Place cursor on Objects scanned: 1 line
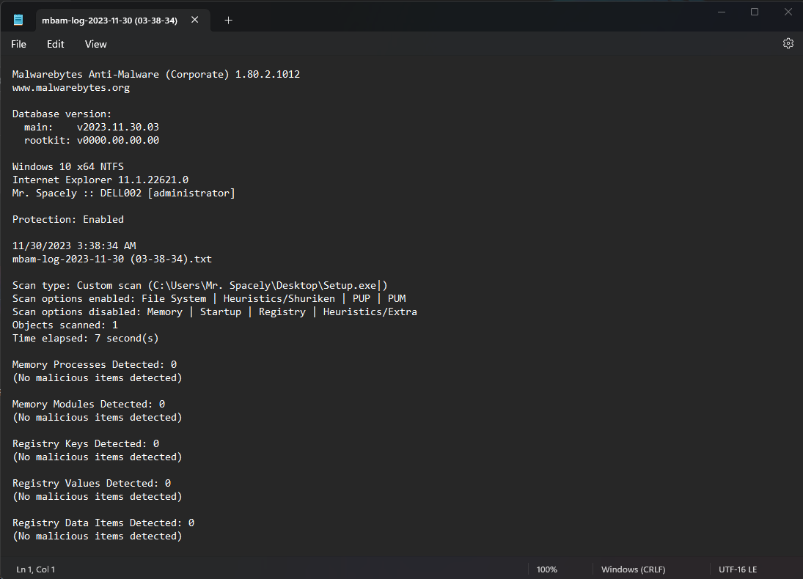803x579 pixels. (65, 325)
